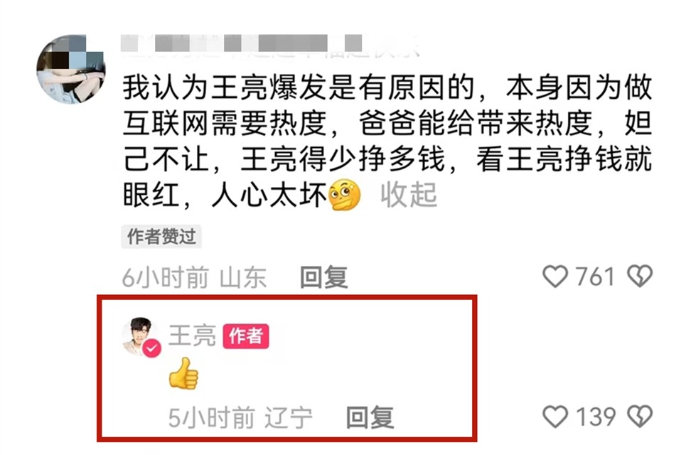Reply to 王亮's comment via 回复
Viewport: 691px width, 455px height.
click(x=370, y=417)
